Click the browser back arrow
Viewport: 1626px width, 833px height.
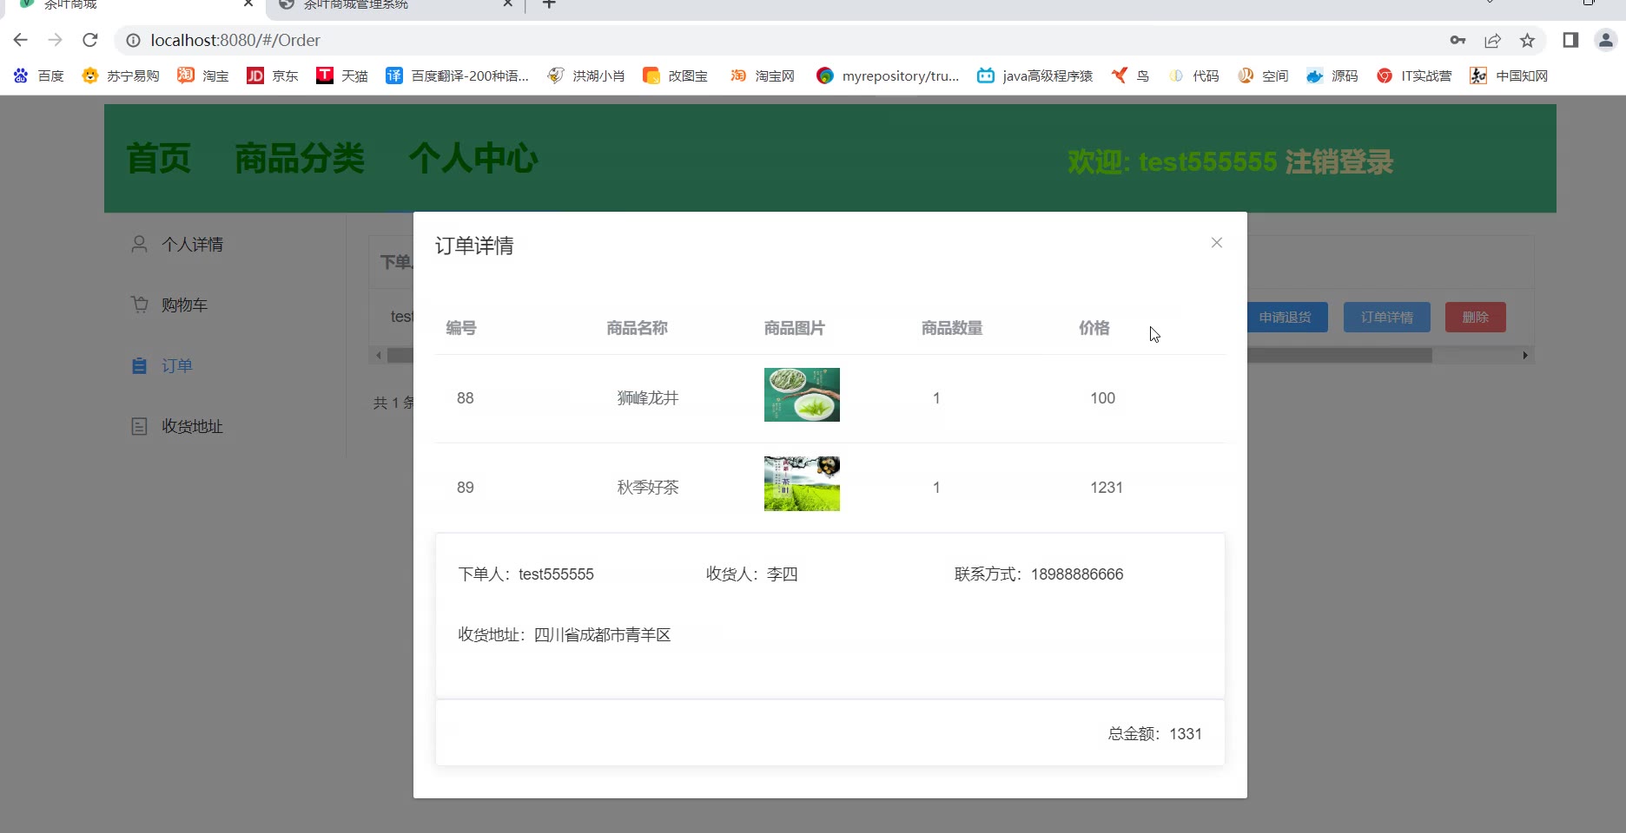pos(21,40)
